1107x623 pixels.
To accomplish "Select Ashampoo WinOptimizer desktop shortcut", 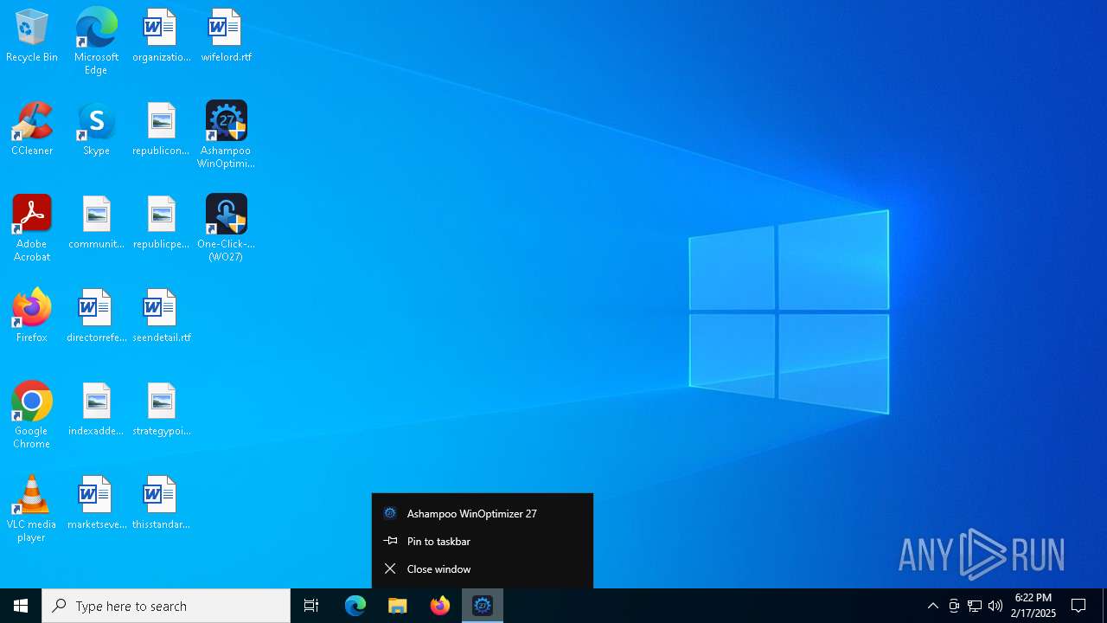I will point(226,135).
